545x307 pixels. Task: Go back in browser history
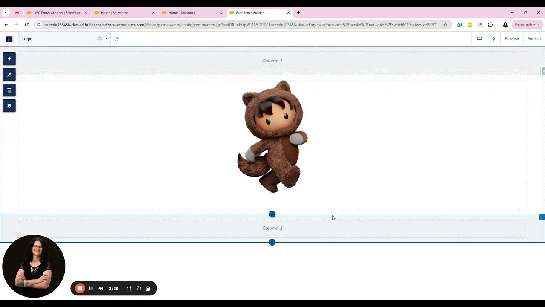click(x=6, y=25)
